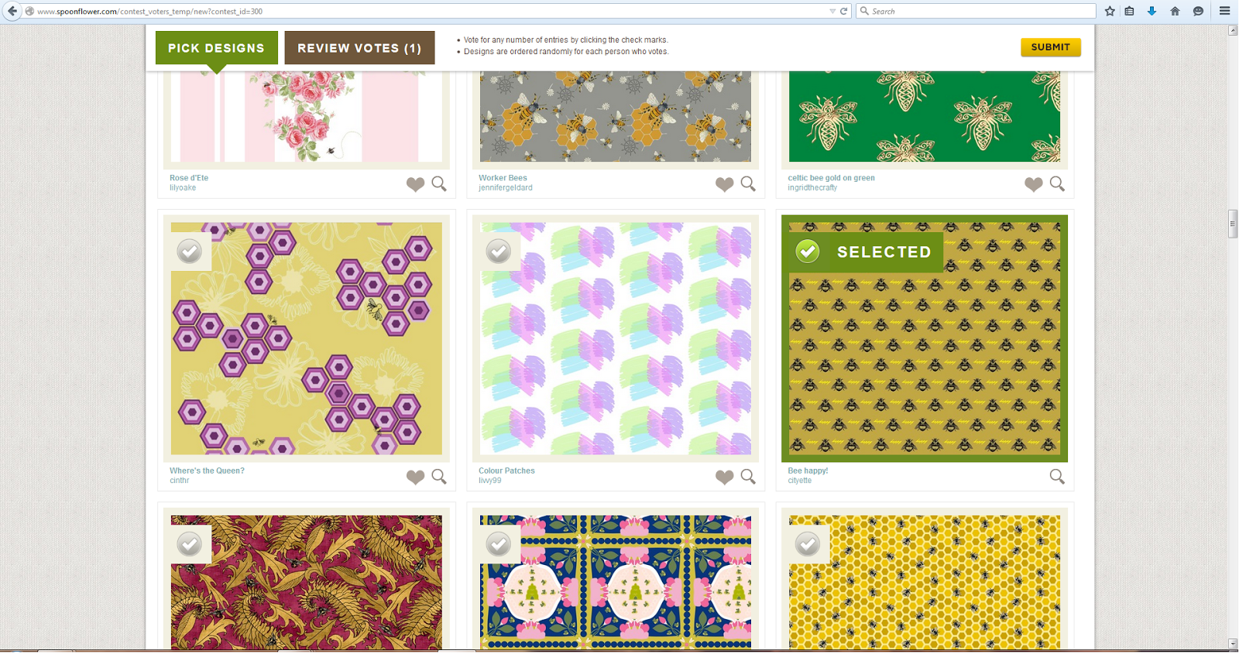Focus the browser Search field
This screenshot has width=1239, height=654.
click(x=976, y=11)
